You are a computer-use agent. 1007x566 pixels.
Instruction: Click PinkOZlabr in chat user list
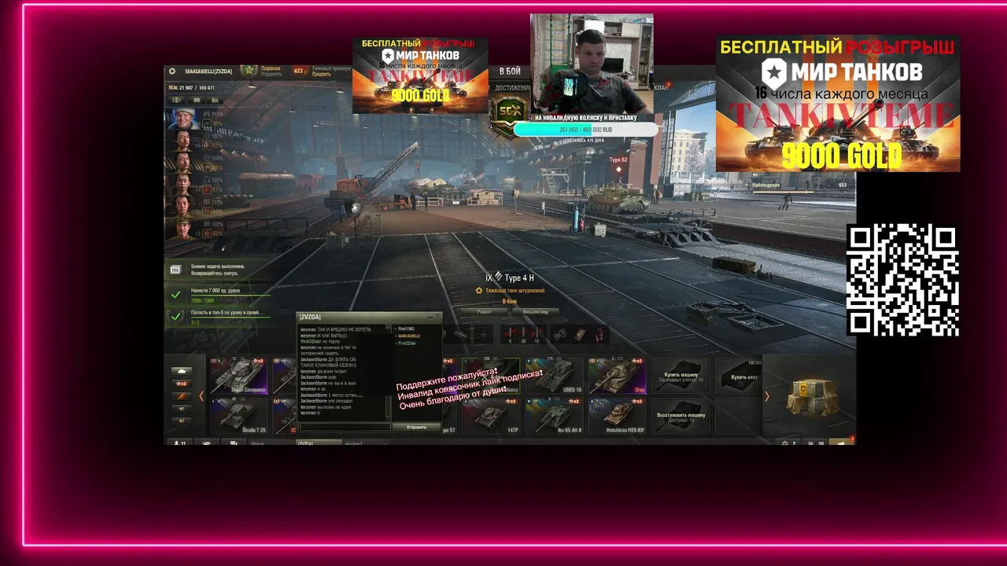coord(407,343)
